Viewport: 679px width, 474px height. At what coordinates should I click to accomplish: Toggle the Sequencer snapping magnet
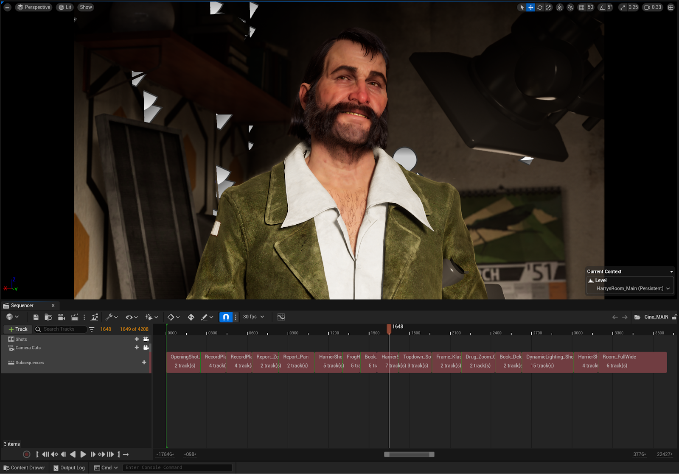point(226,317)
